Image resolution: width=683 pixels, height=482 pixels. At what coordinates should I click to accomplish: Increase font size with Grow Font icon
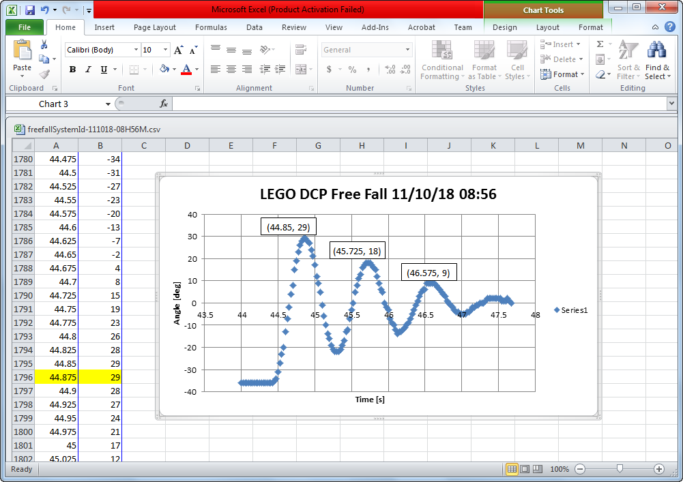click(178, 50)
